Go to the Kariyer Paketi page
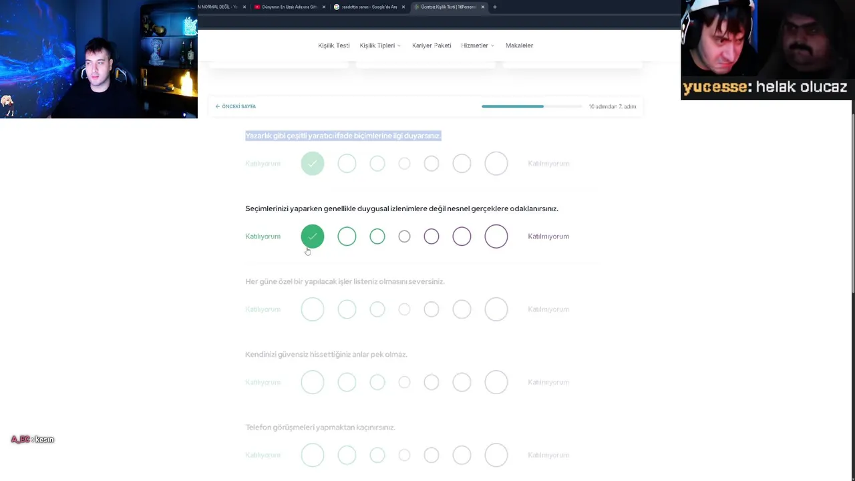Image resolution: width=855 pixels, height=481 pixels. (x=432, y=45)
